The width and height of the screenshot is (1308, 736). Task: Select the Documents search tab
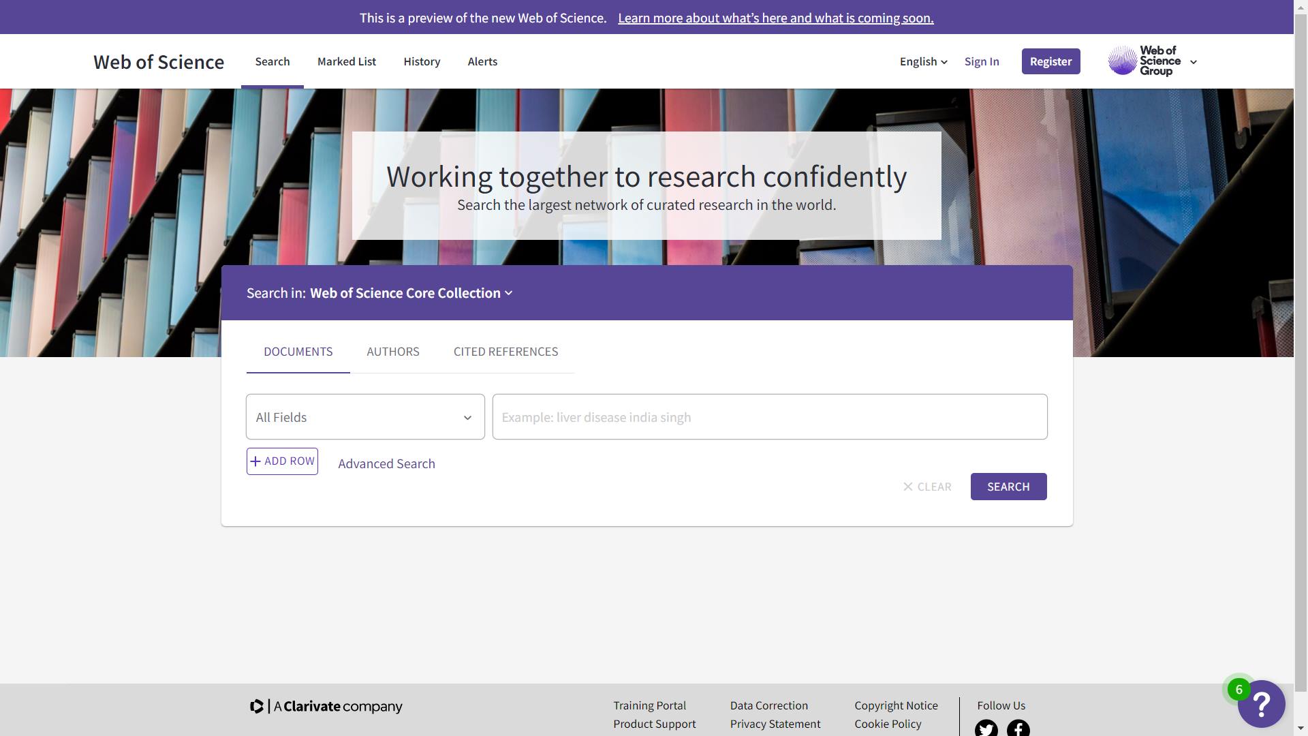(x=298, y=352)
